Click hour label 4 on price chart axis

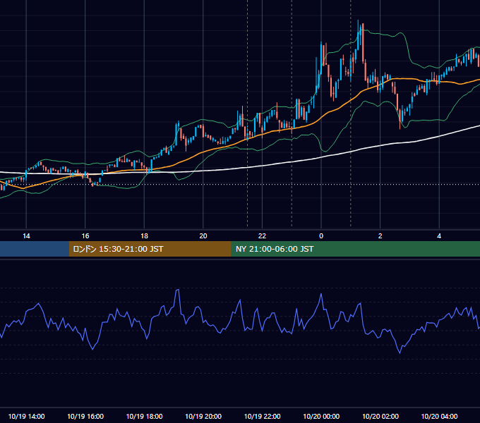(439, 236)
